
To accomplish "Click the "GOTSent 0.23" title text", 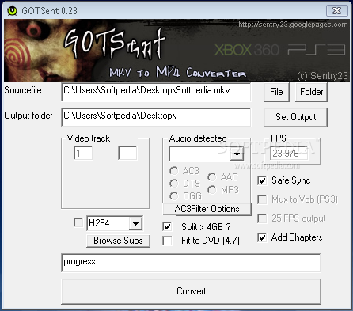I will (x=49, y=11).
